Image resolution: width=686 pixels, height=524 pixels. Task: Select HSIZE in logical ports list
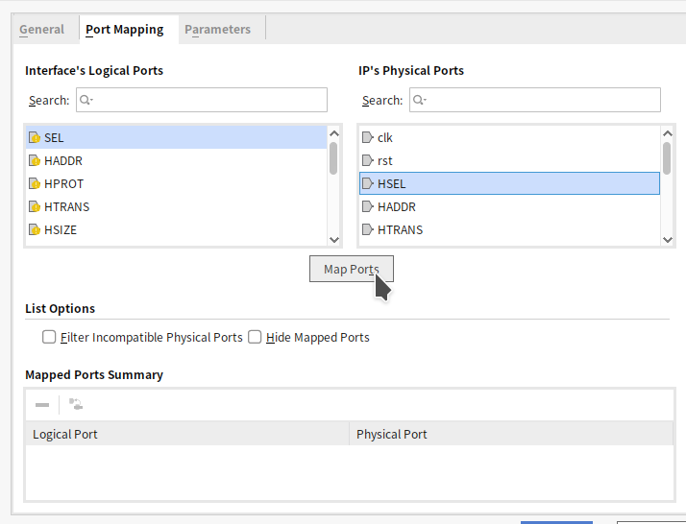61,229
